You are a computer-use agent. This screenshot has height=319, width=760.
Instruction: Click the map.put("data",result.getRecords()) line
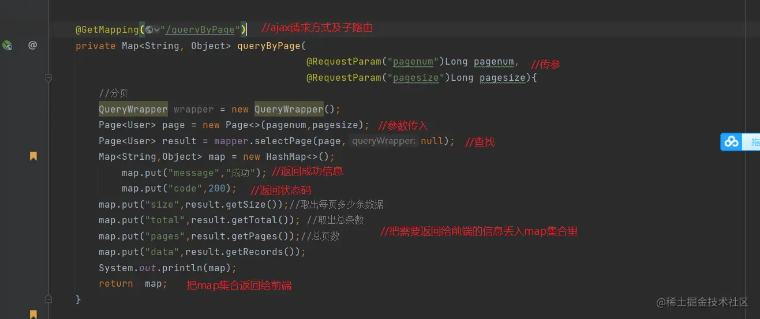(202, 252)
